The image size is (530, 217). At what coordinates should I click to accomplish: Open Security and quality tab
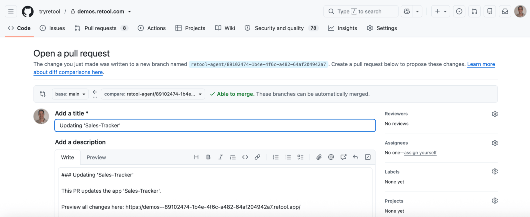(282, 28)
